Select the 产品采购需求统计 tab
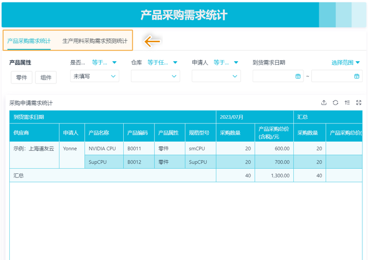 tap(29, 41)
